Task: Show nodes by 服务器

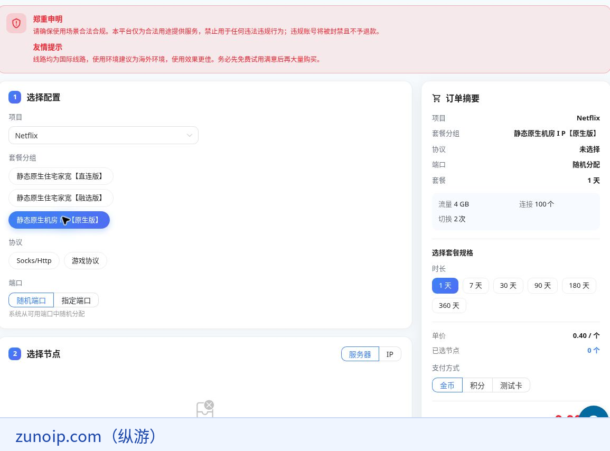Action: (x=360, y=354)
